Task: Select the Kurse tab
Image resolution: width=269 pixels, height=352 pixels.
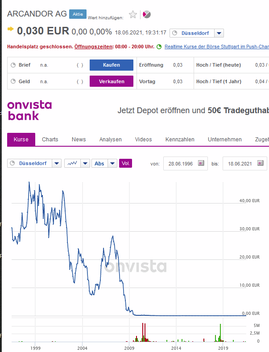Action: (x=21, y=140)
